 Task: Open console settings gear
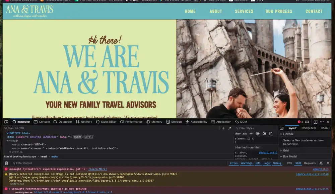[x=321, y=163]
